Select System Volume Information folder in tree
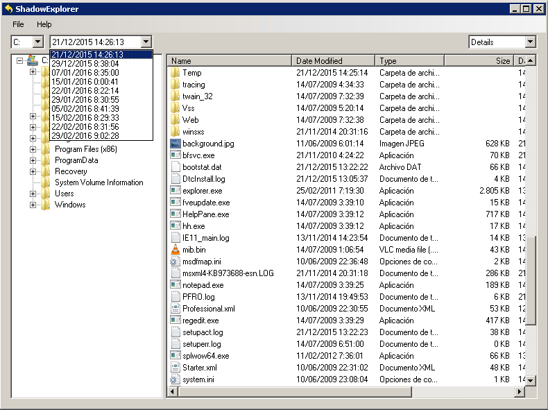 (x=99, y=182)
